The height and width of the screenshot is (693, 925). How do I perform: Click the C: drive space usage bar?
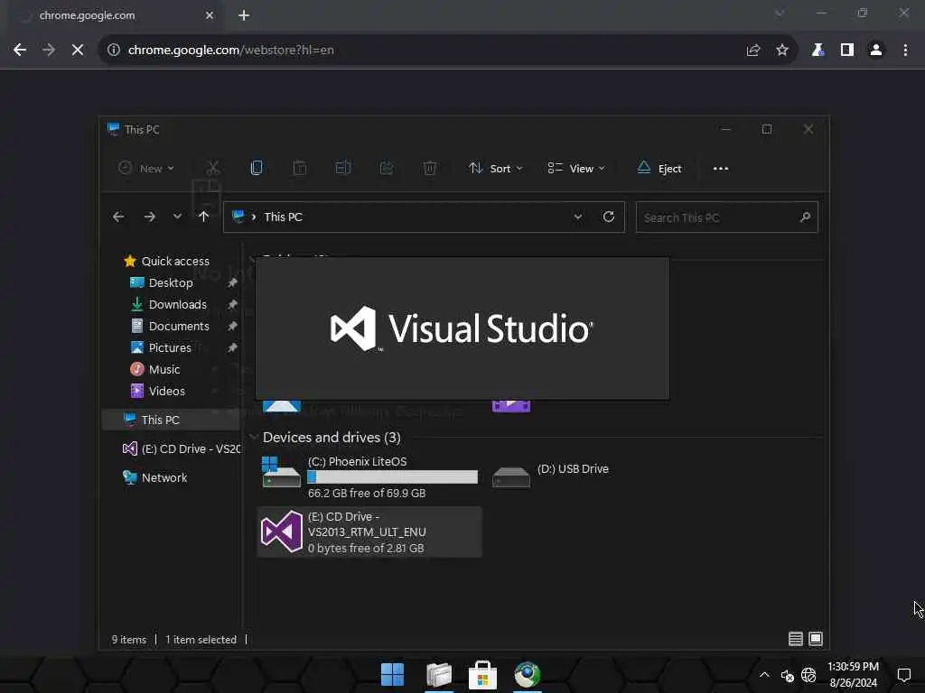point(393,476)
